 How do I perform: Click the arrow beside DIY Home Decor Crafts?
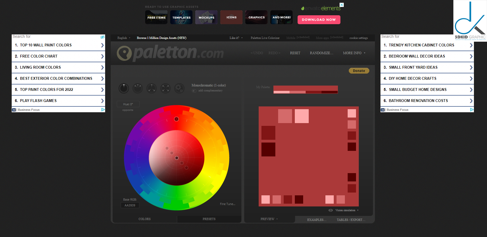pos(471,79)
